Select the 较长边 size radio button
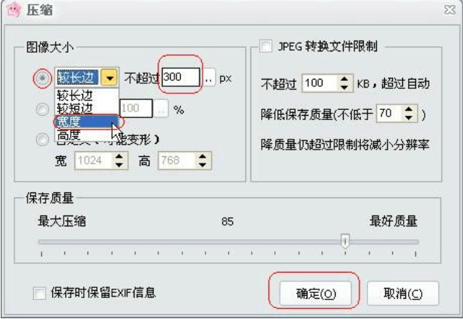The image size is (463, 319). coord(43,78)
